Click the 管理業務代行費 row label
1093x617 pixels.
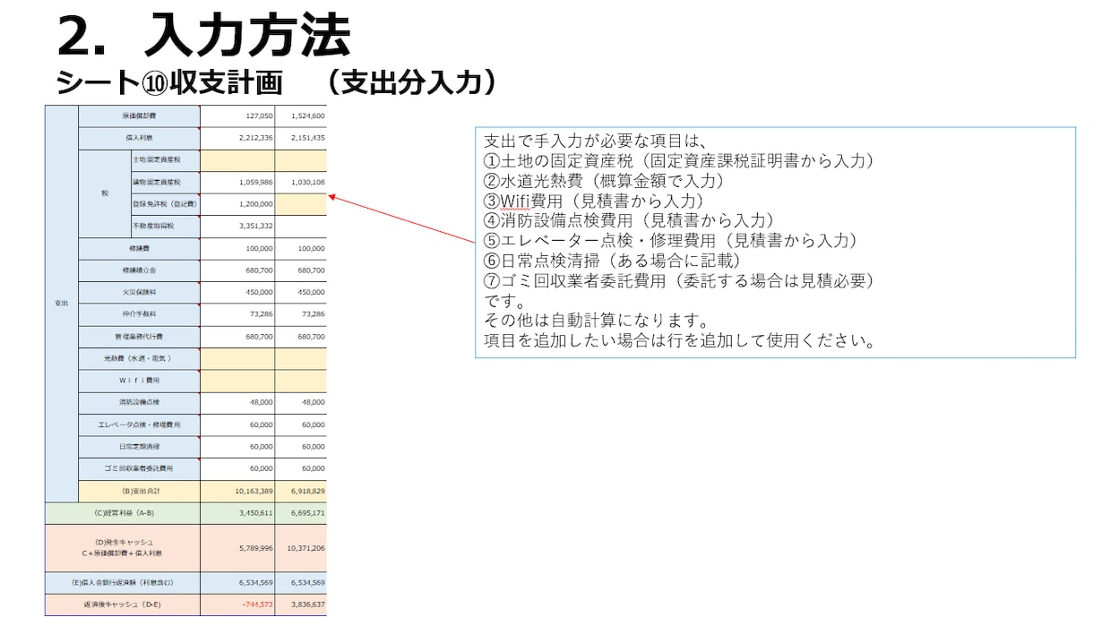pyautogui.click(x=139, y=337)
